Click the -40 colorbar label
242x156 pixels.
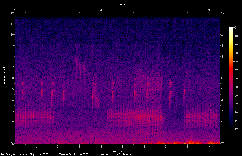(x=236, y=62)
